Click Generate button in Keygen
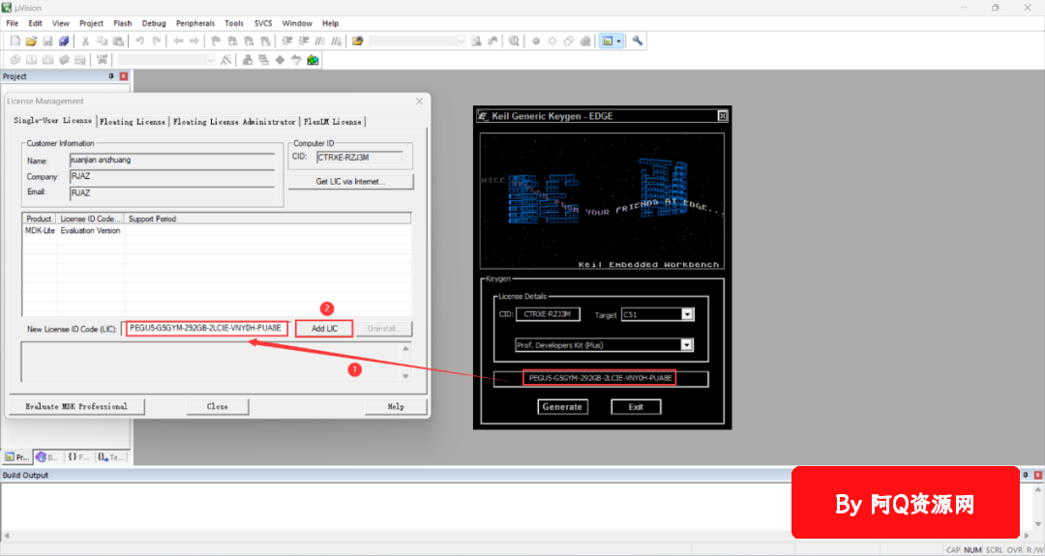The image size is (1045, 556). click(x=562, y=407)
